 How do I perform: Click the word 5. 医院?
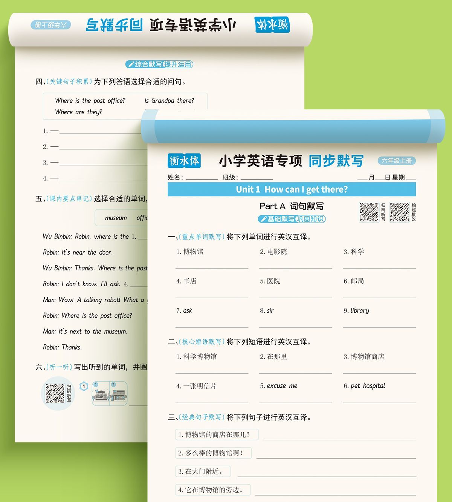pyautogui.click(x=270, y=281)
